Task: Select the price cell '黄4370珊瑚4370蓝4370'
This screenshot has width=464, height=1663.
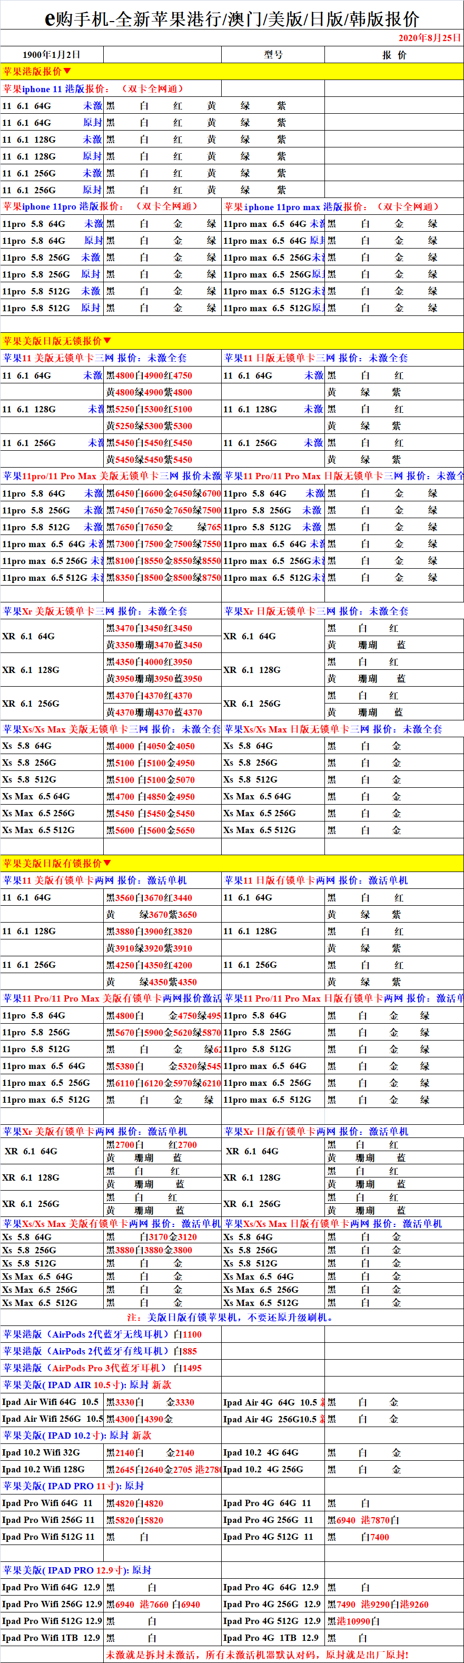Action: (x=163, y=712)
